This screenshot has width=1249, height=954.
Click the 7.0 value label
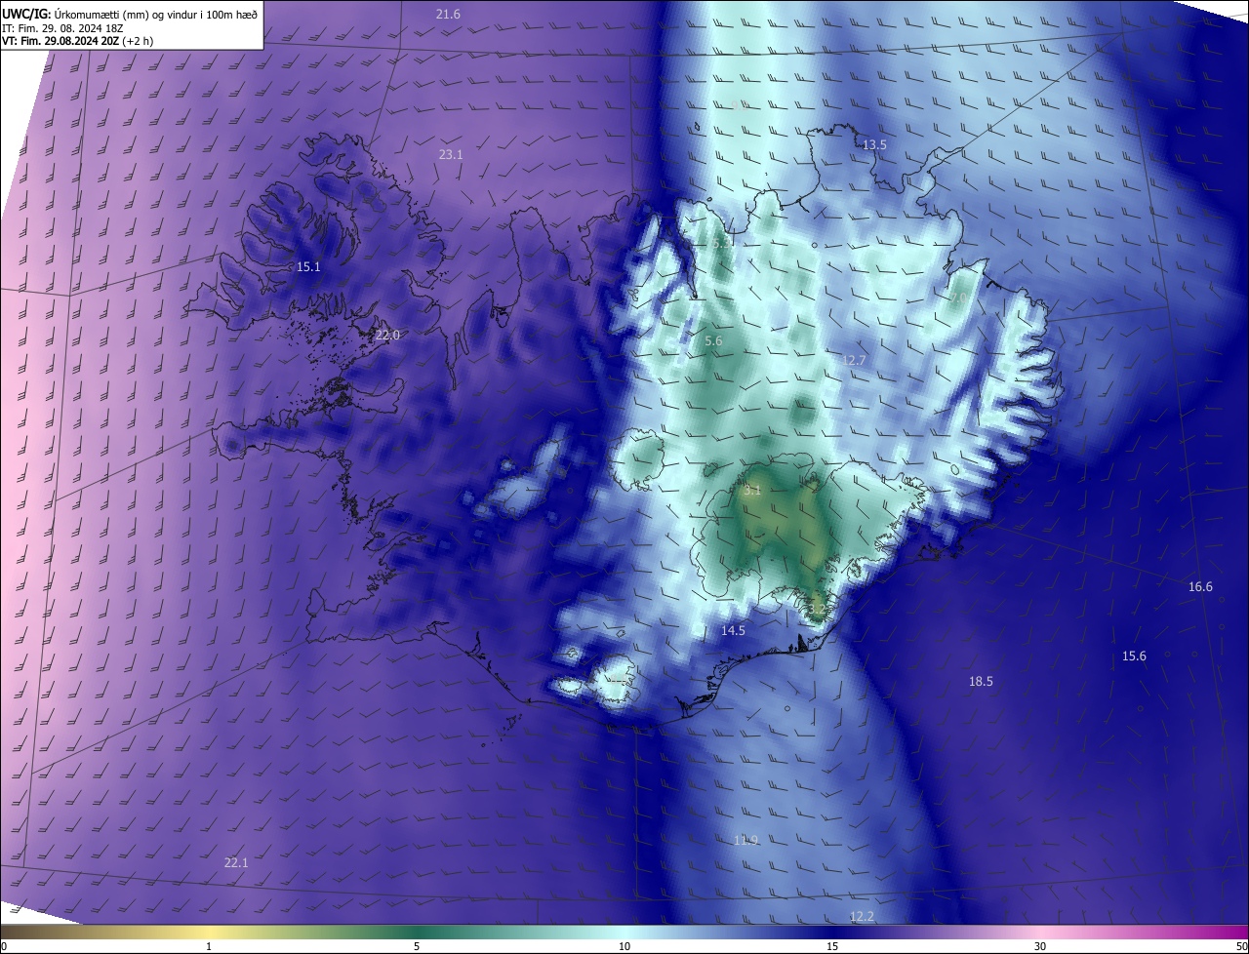957,298
